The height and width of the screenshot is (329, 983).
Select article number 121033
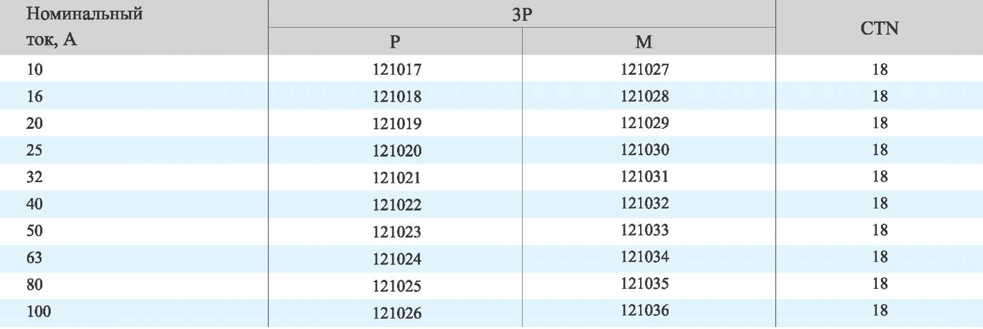tap(645, 230)
